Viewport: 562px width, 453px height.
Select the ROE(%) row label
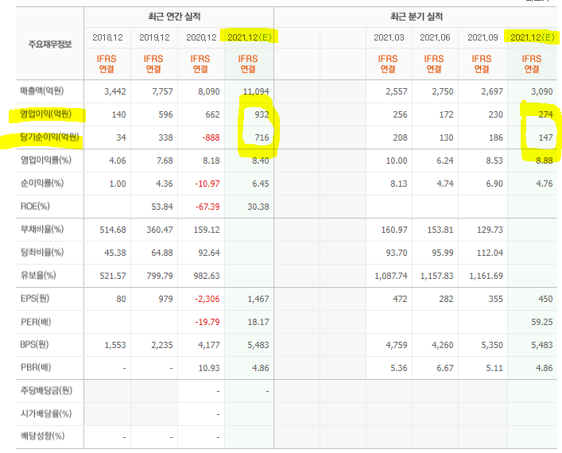pos(35,207)
